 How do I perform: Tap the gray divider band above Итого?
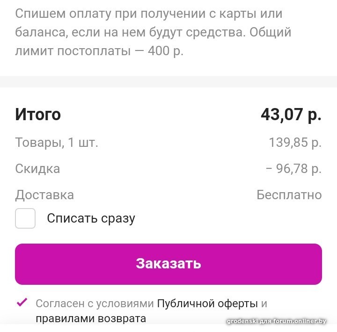168,82
